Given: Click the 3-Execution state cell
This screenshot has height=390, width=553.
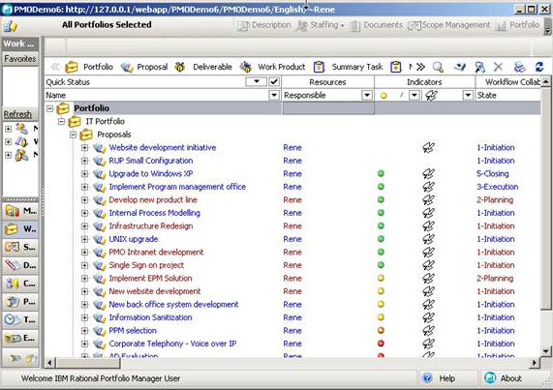Looking at the screenshot, I should [498, 187].
